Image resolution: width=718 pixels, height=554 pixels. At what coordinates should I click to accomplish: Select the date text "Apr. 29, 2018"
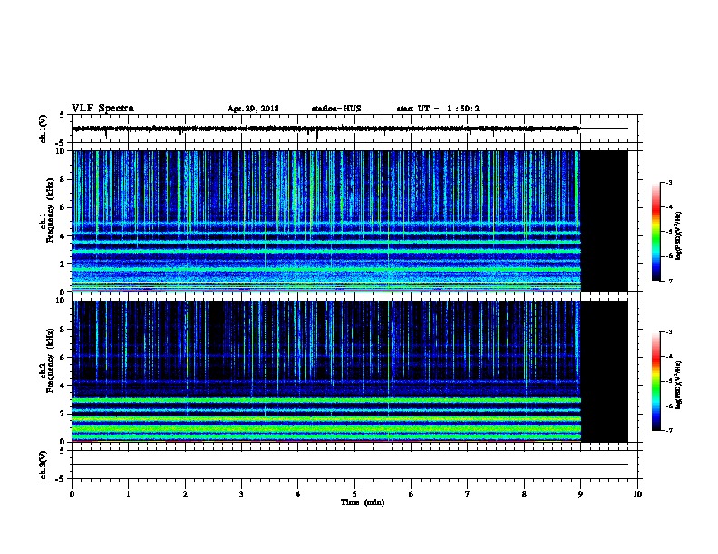253,109
